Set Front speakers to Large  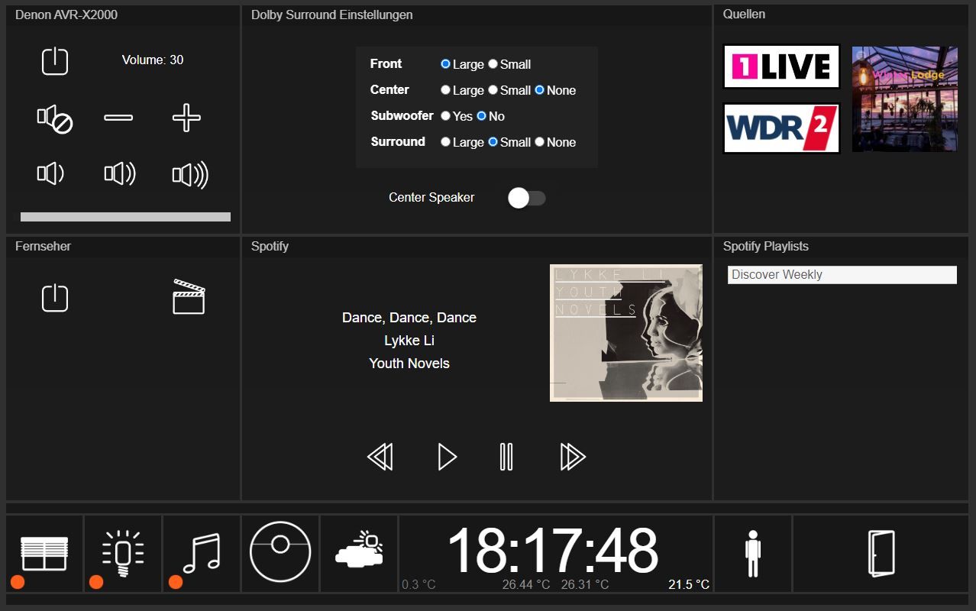point(445,64)
